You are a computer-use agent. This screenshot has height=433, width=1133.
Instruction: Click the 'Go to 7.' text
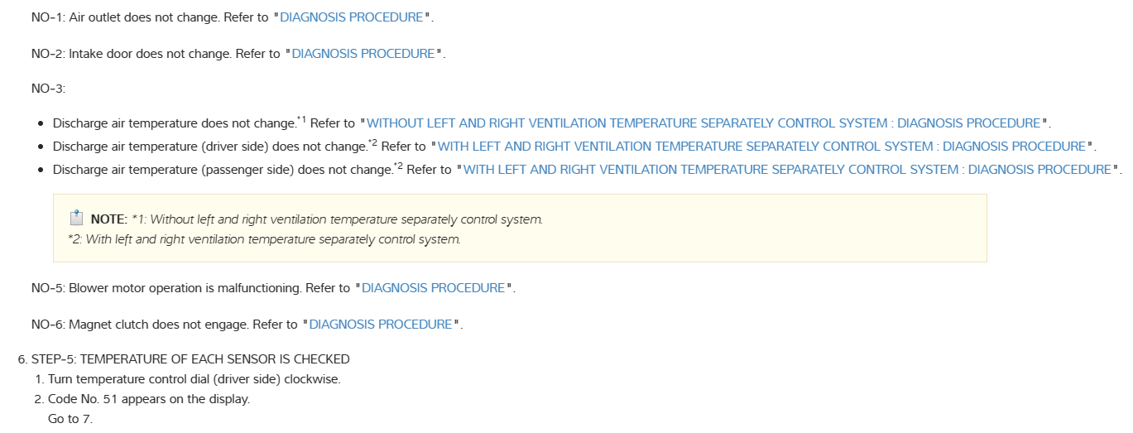[70, 419]
